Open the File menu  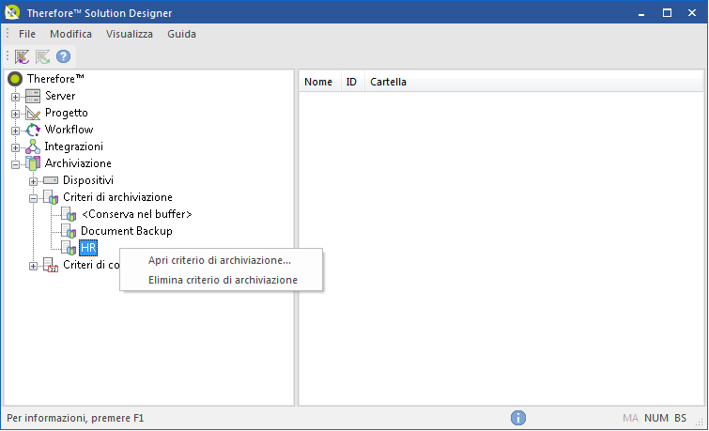(27, 34)
